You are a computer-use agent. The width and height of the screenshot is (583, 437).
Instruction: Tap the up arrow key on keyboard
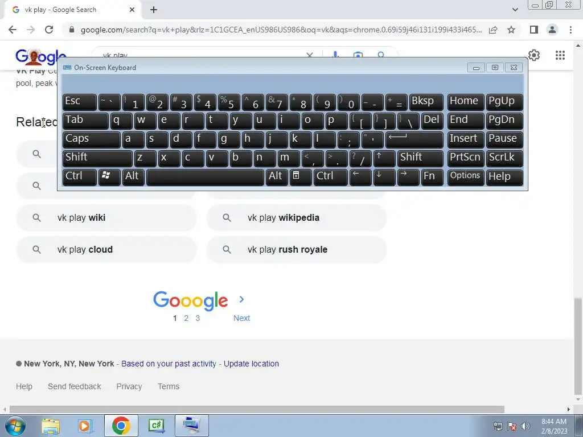coord(384,158)
